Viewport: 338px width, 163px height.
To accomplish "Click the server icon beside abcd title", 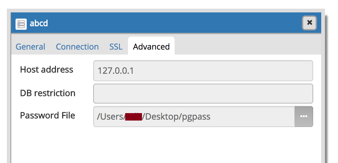I will tap(21, 24).
